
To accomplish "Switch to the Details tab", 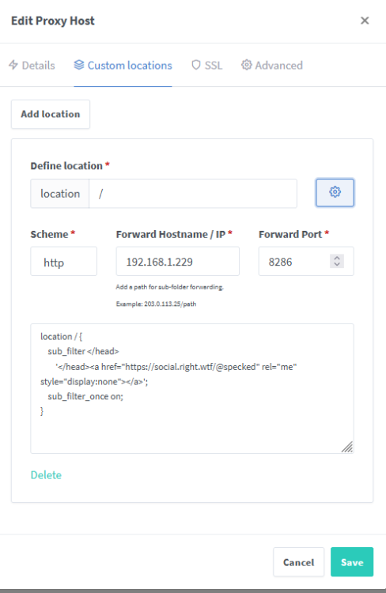I will pyautogui.click(x=32, y=66).
